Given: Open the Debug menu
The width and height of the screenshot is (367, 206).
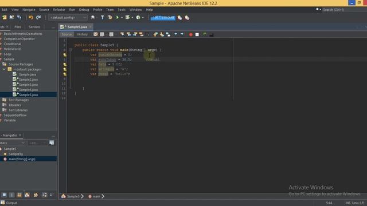Looking at the screenshot, I should 84,10.
